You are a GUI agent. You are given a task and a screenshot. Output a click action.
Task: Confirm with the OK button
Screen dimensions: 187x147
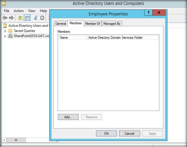coord(106,133)
